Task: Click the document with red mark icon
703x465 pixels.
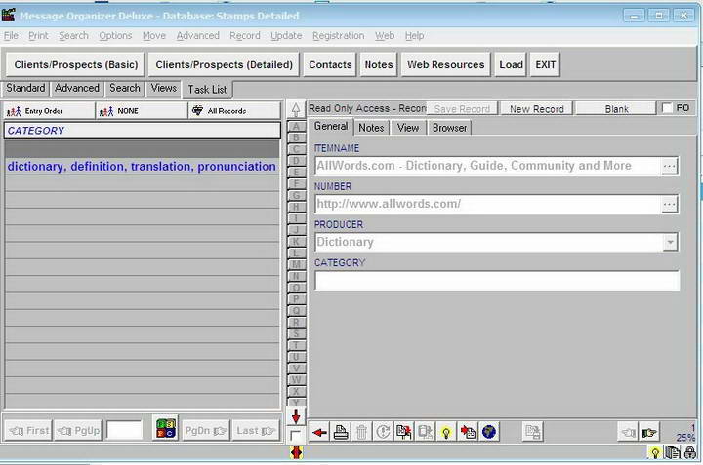Action: [x=404, y=432]
